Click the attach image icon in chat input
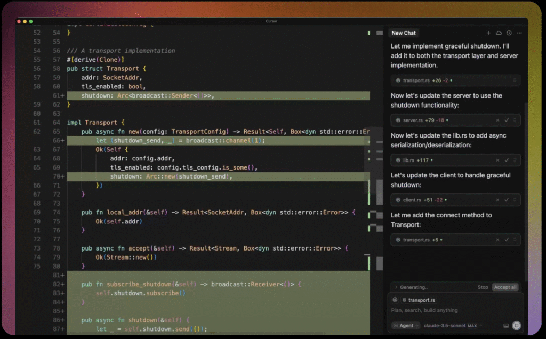 click(x=506, y=326)
